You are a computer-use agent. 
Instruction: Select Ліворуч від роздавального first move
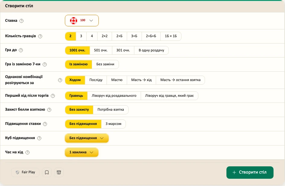click(114, 96)
